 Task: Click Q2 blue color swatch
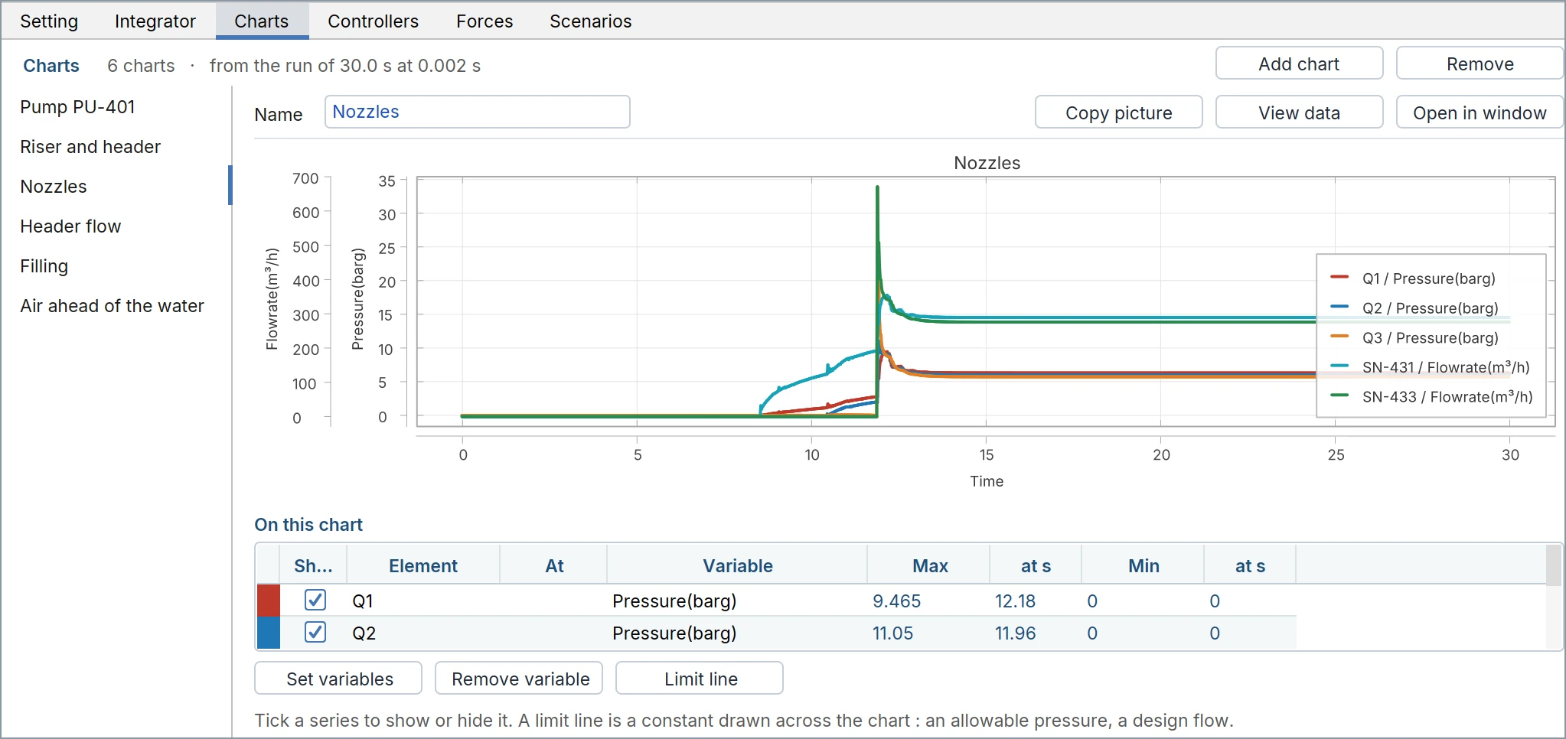point(269,633)
